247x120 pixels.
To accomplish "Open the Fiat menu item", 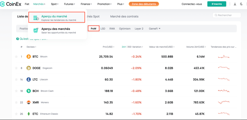I will click(x=27, y=4).
